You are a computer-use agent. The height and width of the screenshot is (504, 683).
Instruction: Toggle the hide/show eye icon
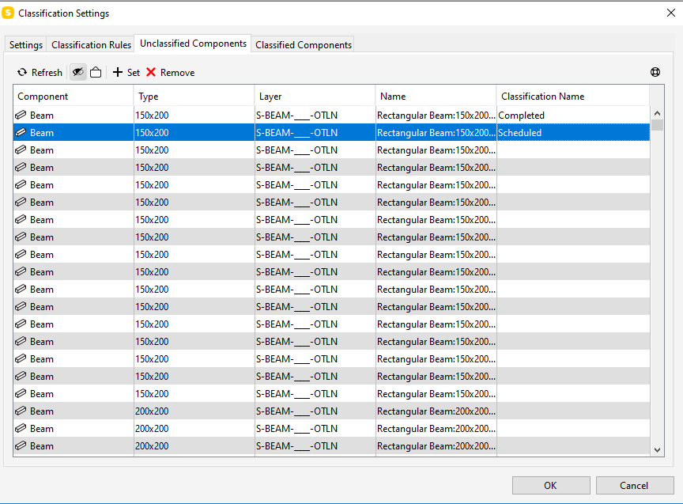point(78,72)
